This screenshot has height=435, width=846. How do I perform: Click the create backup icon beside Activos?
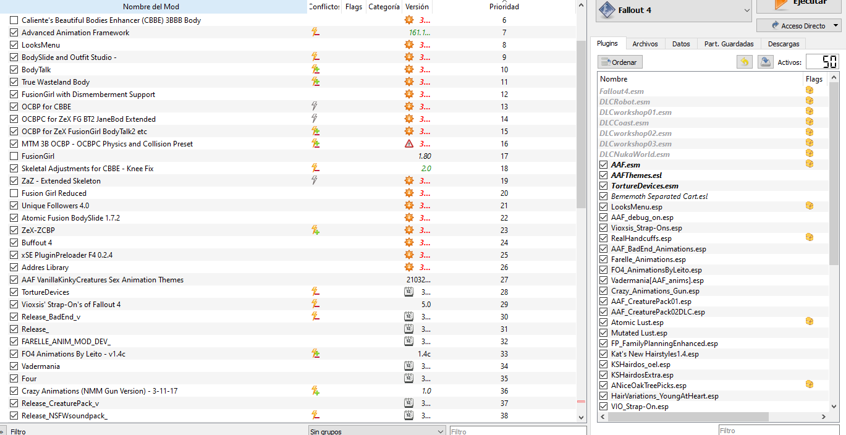[766, 62]
